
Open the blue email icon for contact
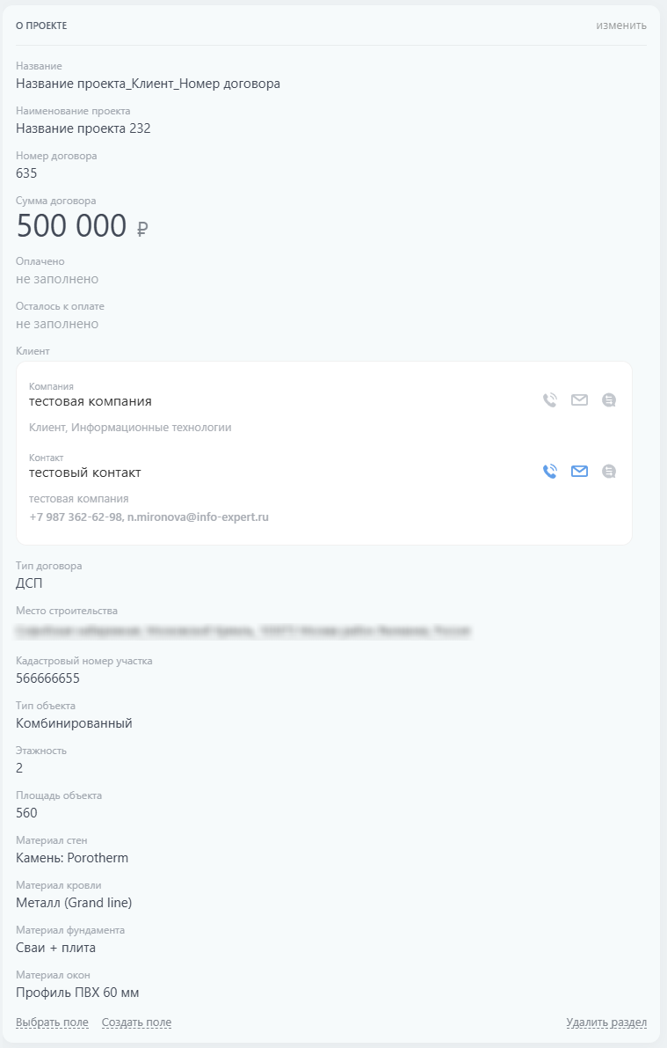(x=579, y=471)
